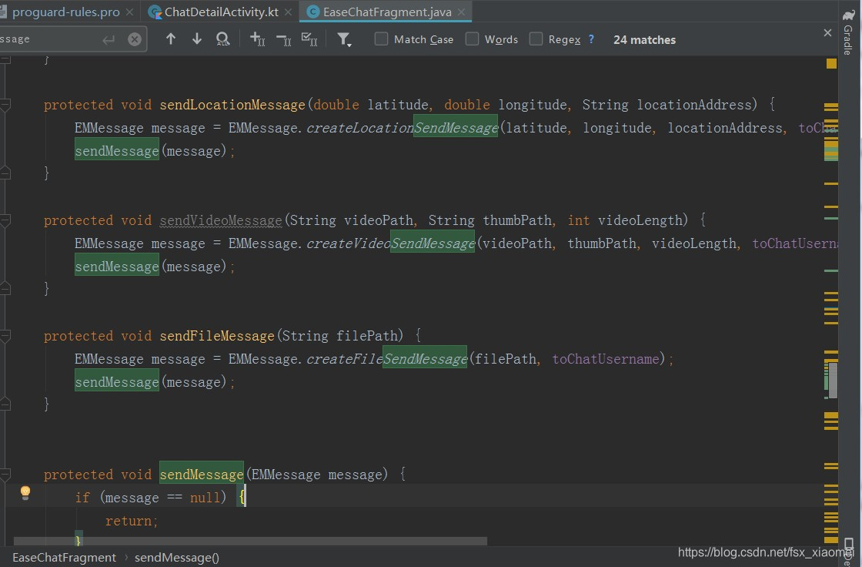Image resolution: width=862 pixels, height=567 pixels.
Task: Click the vertical scrollbar thumb
Action: point(833,380)
